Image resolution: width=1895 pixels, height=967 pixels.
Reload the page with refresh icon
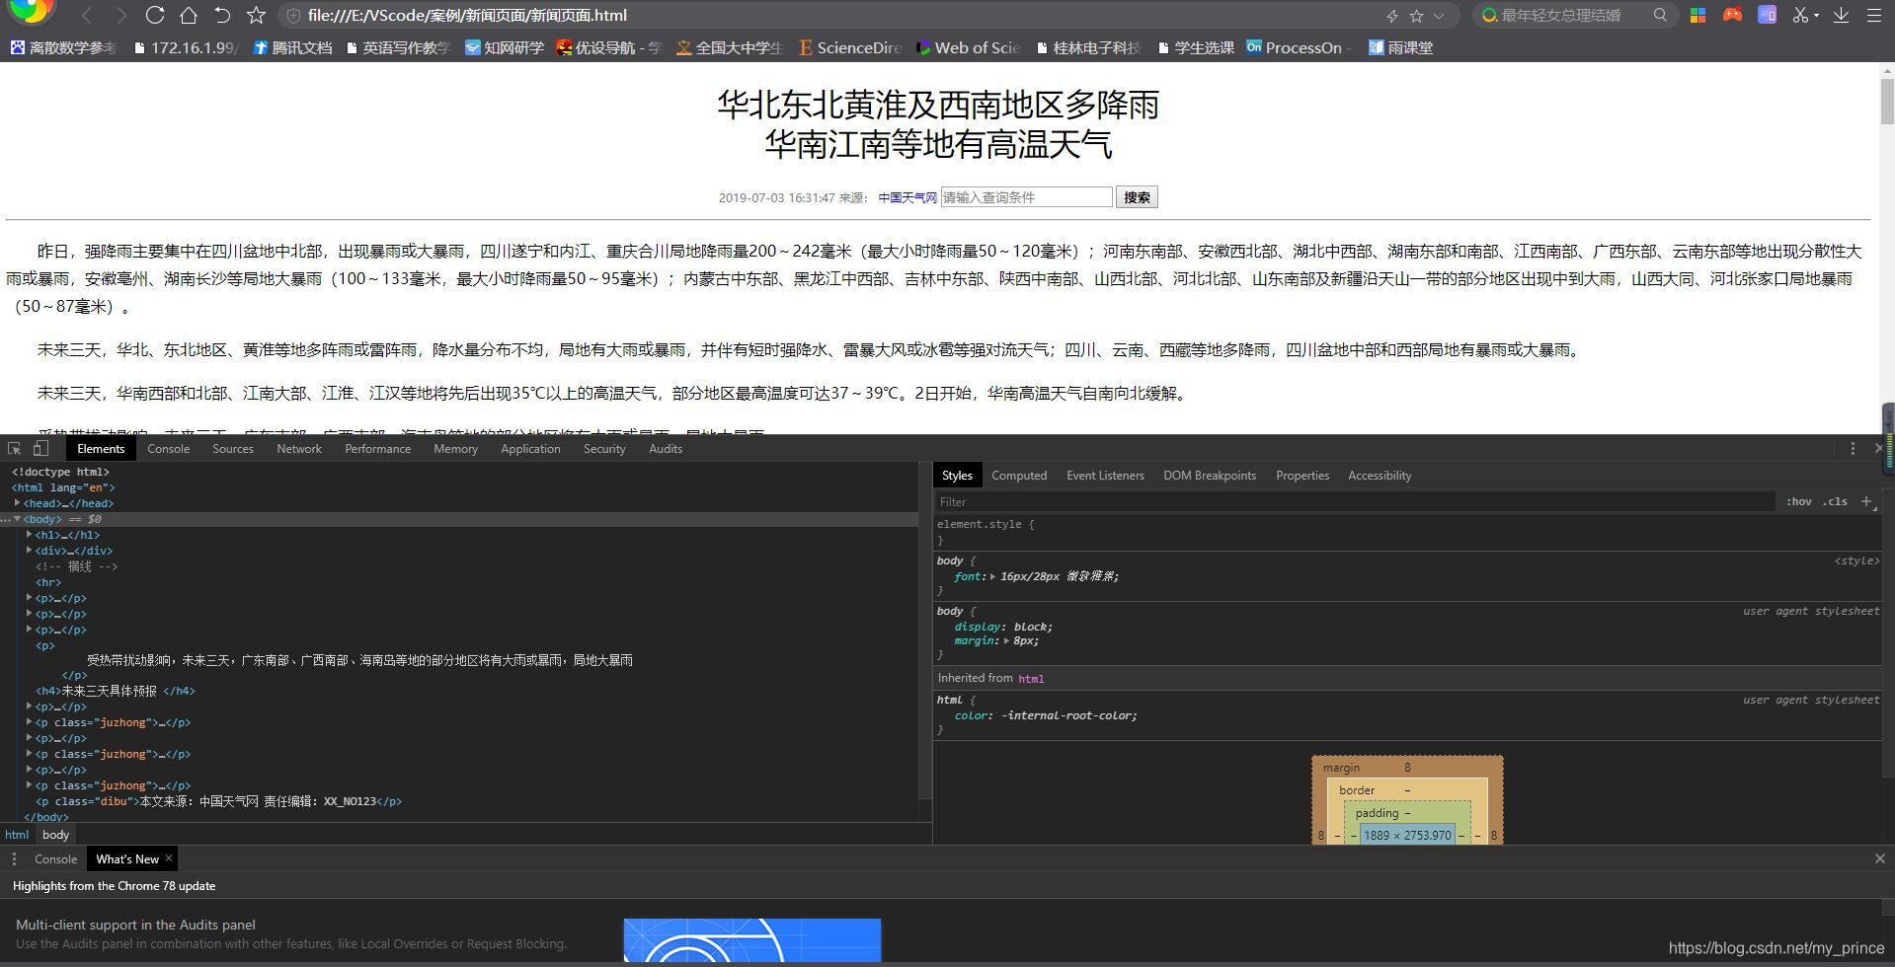[155, 16]
